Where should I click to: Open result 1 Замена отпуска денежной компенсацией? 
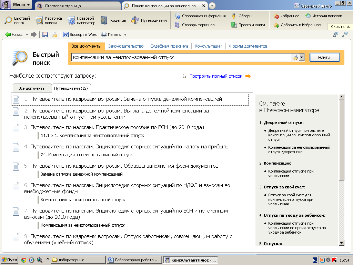(126, 99)
